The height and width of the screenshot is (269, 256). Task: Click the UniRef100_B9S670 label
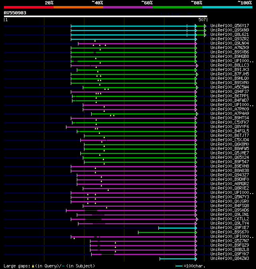point(230,232)
